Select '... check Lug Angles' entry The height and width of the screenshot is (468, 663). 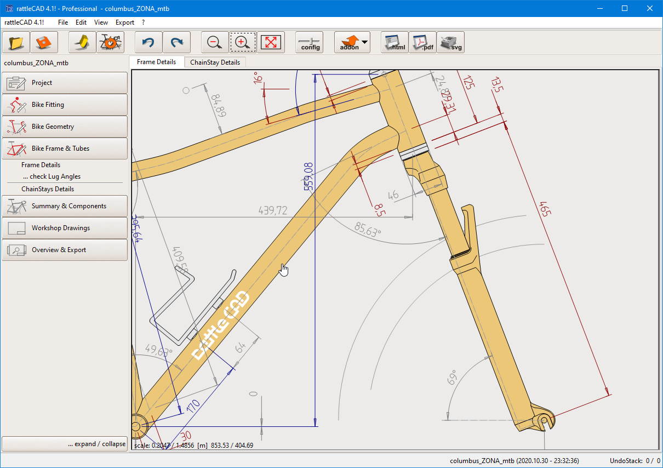click(52, 176)
